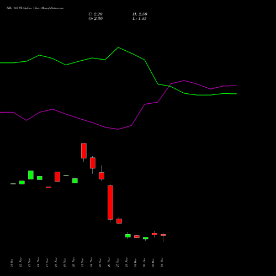Select the red candlestick for 03 Dec
The image size is (276, 276).
[155, 234]
